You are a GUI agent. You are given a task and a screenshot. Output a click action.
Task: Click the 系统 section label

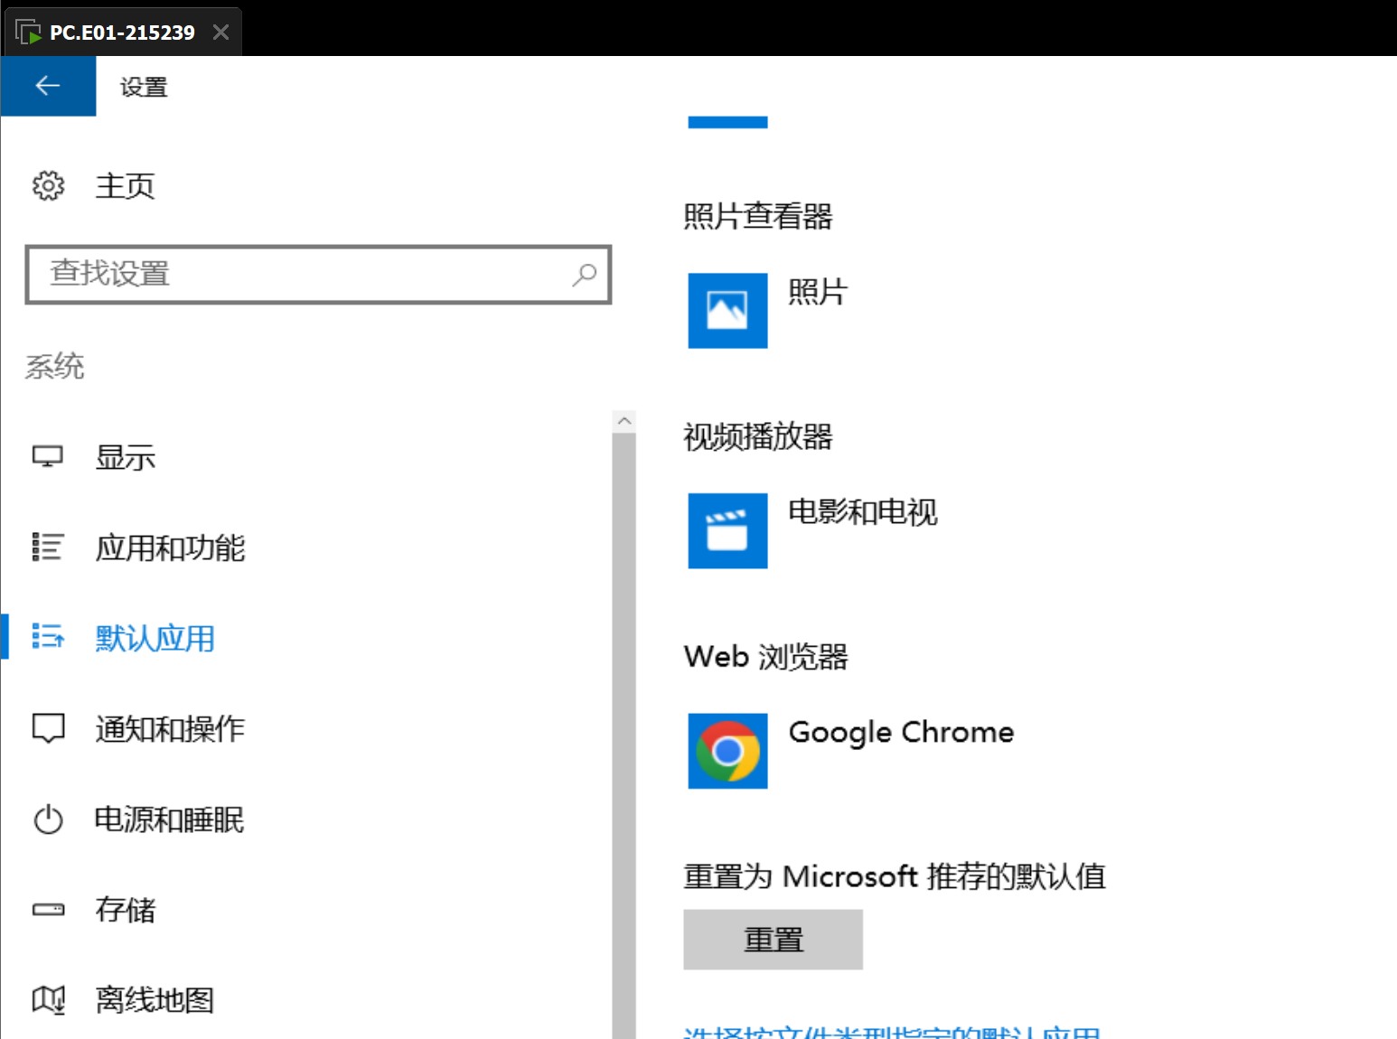pyautogui.click(x=54, y=366)
